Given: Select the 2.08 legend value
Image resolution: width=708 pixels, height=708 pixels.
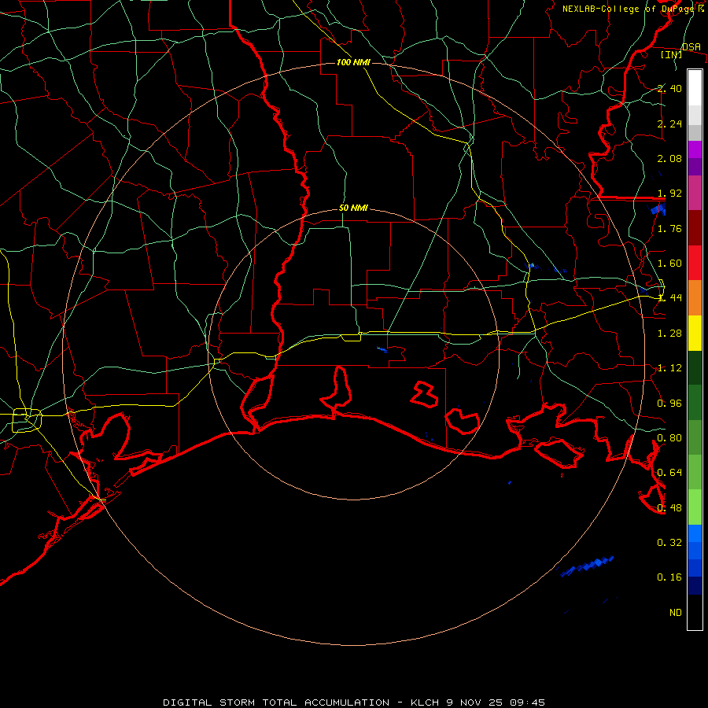Looking at the screenshot, I should [x=669, y=158].
